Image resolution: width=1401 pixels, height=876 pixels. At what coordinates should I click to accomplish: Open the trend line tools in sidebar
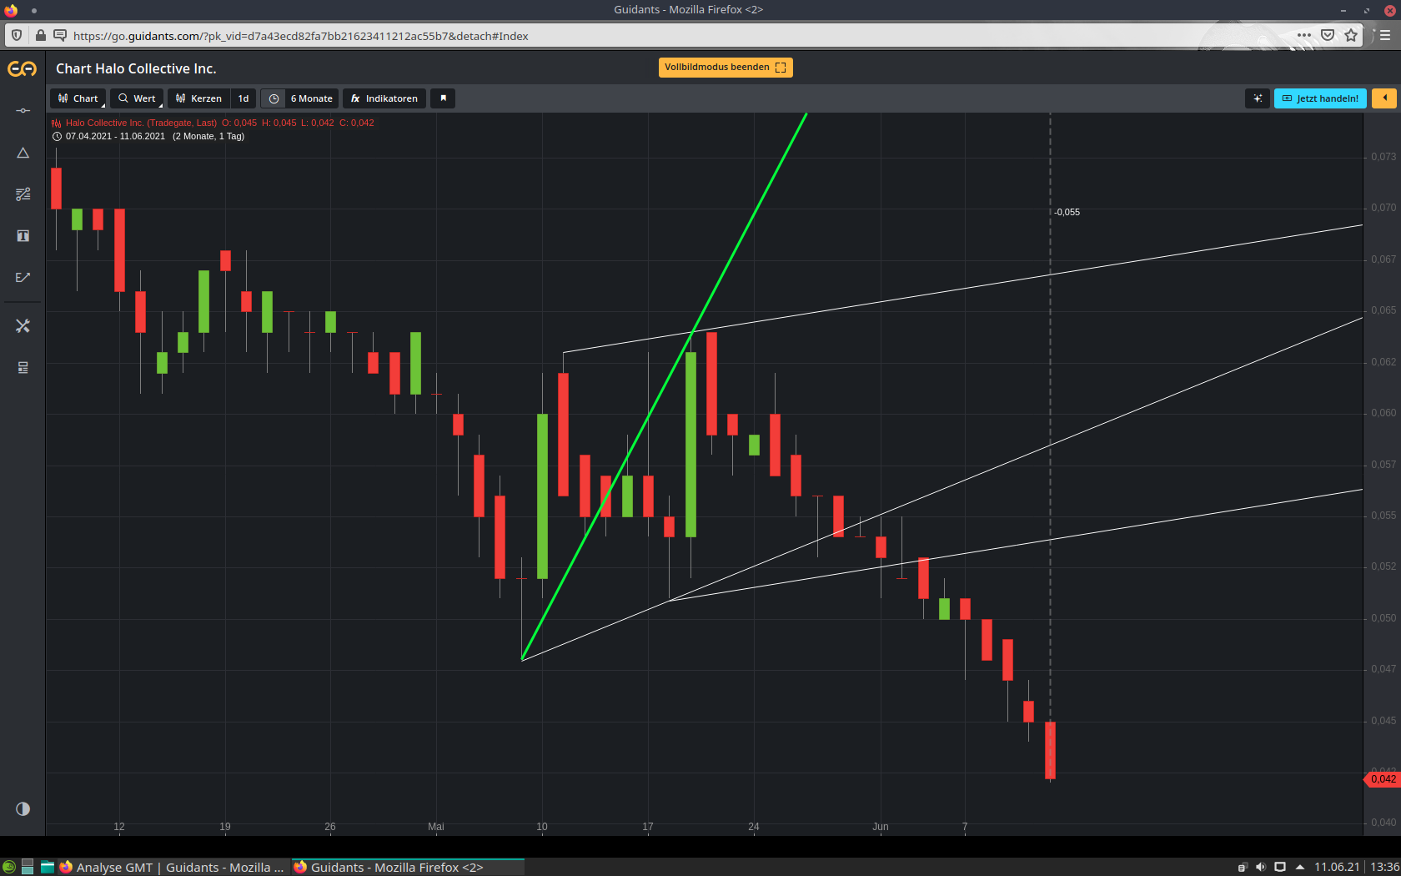click(x=23, y=194)
